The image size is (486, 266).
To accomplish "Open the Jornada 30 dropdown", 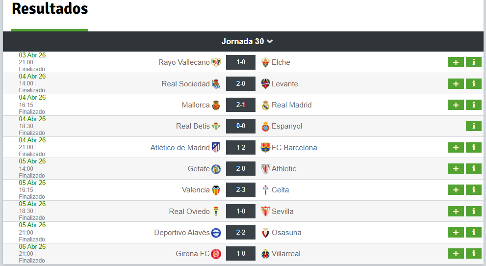I will tap(247, 42).
